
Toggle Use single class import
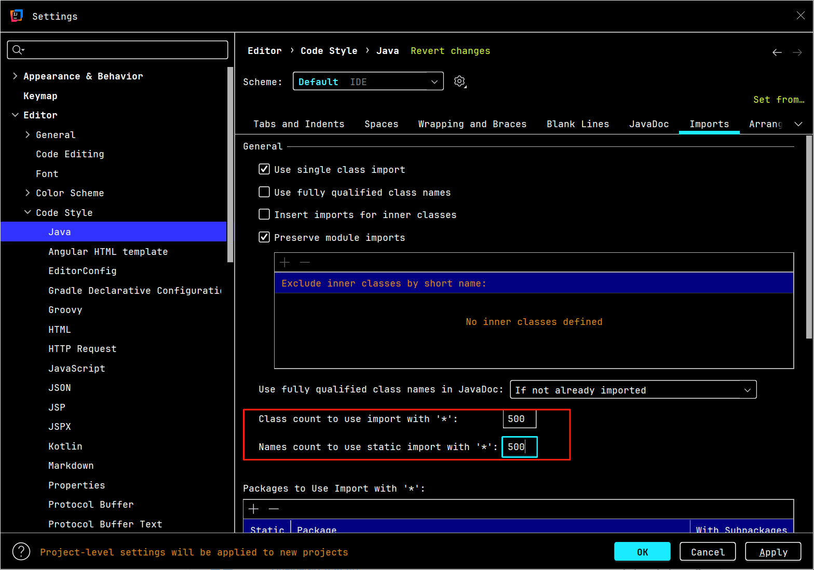(264, 169)
